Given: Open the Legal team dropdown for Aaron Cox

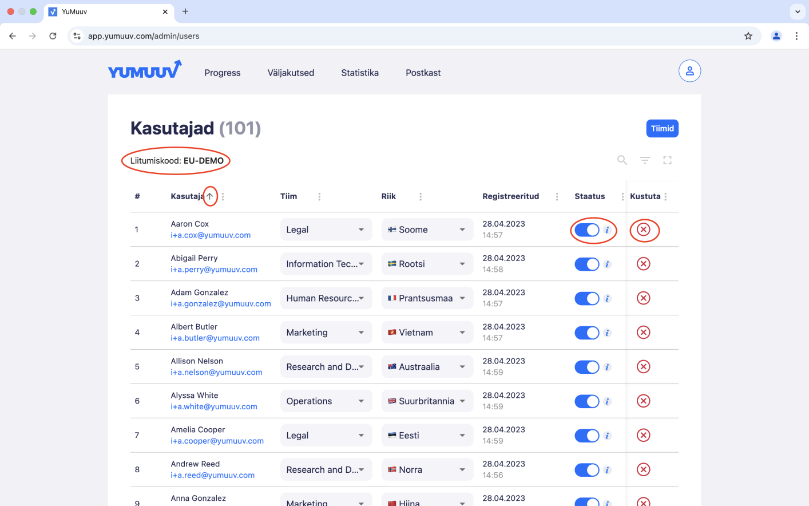Looking at the screenshot, I should [x=326, y=230].
